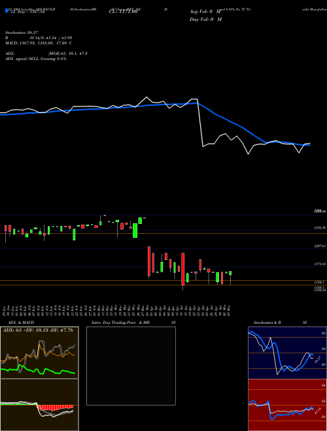Click the 'Day Vol: 0 M' label
The width and height of the screenshot is (327, 431).
click(x=205, y=19)
